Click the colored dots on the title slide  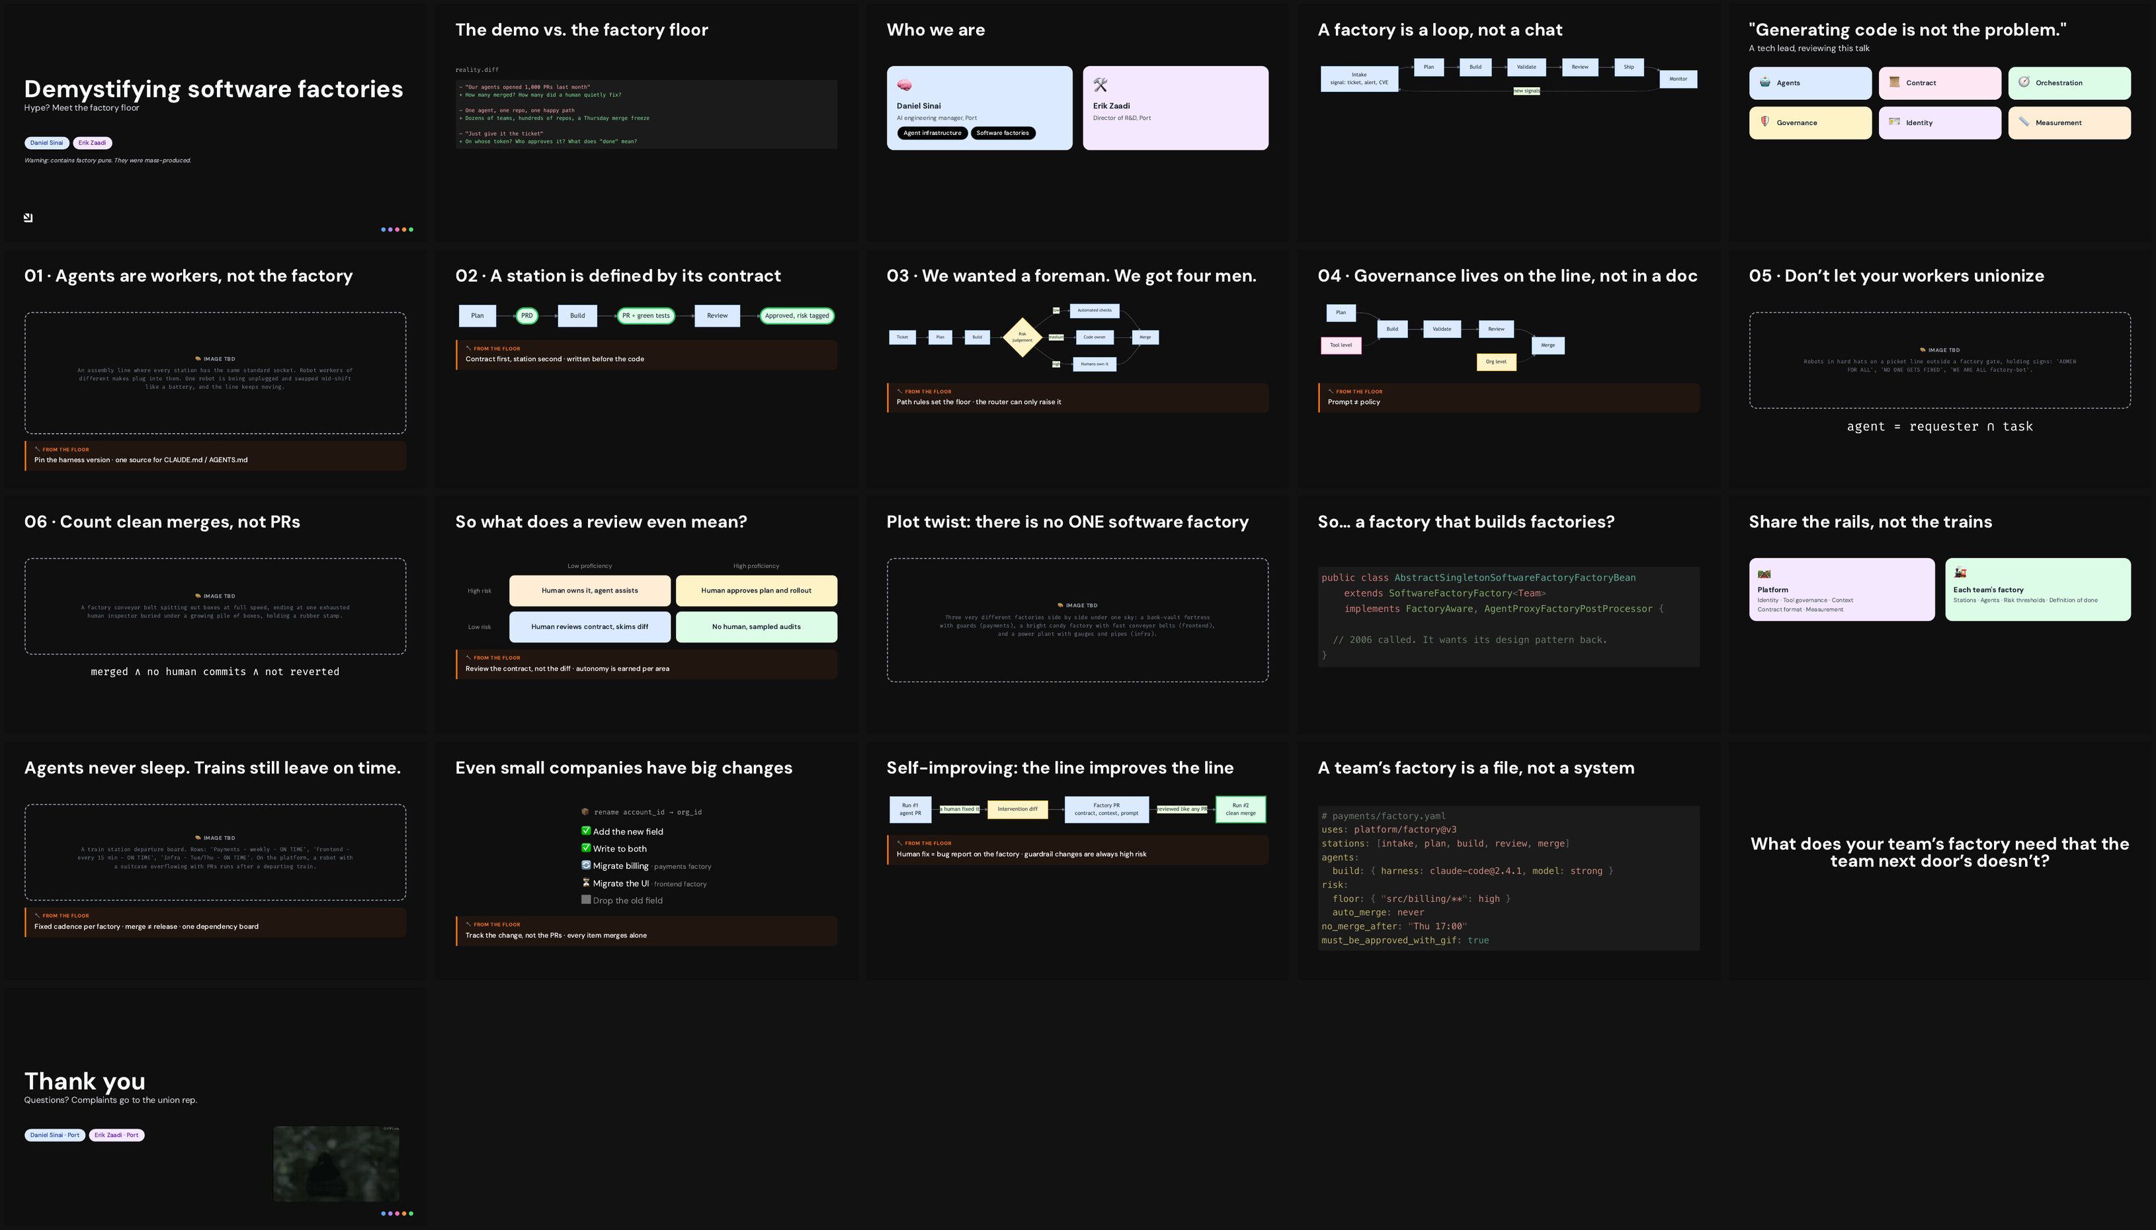397,229
